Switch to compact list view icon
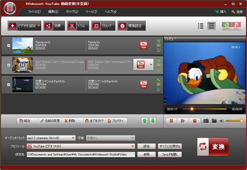This screenshot has height=170, width=247. click(200, 26)
